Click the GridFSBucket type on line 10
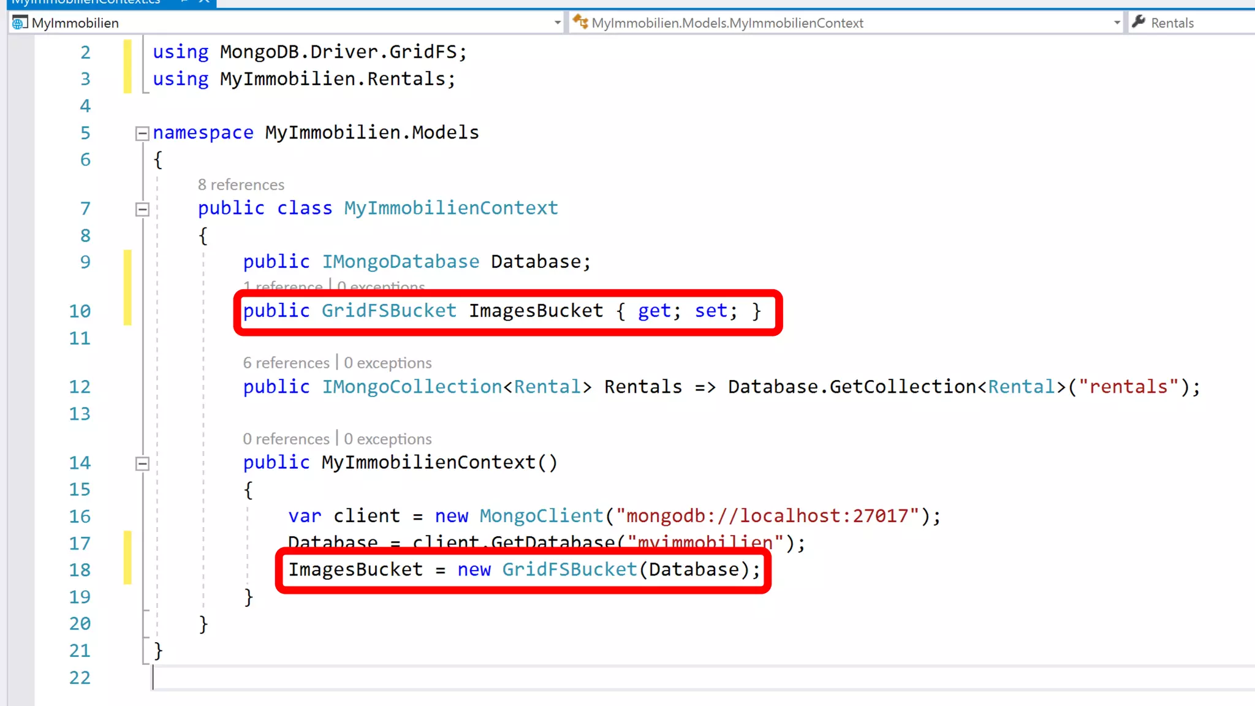 pyautogui.click(x=389, y=311)
